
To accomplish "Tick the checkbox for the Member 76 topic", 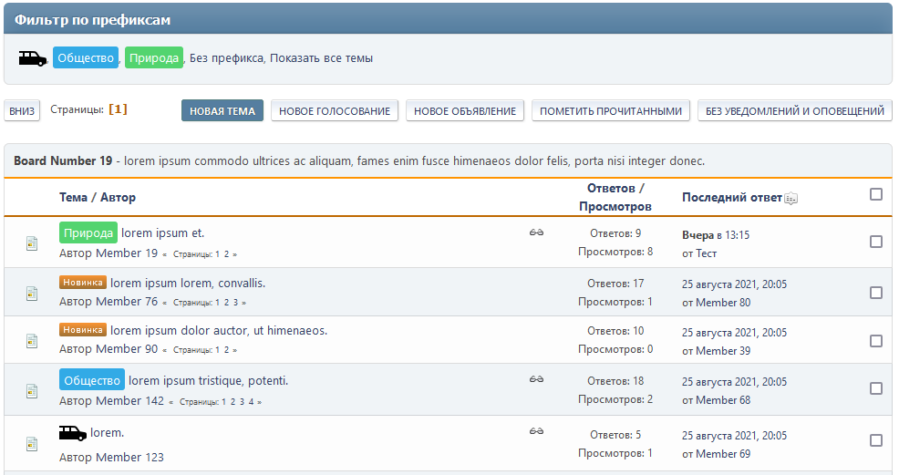I will click(876, 293).
